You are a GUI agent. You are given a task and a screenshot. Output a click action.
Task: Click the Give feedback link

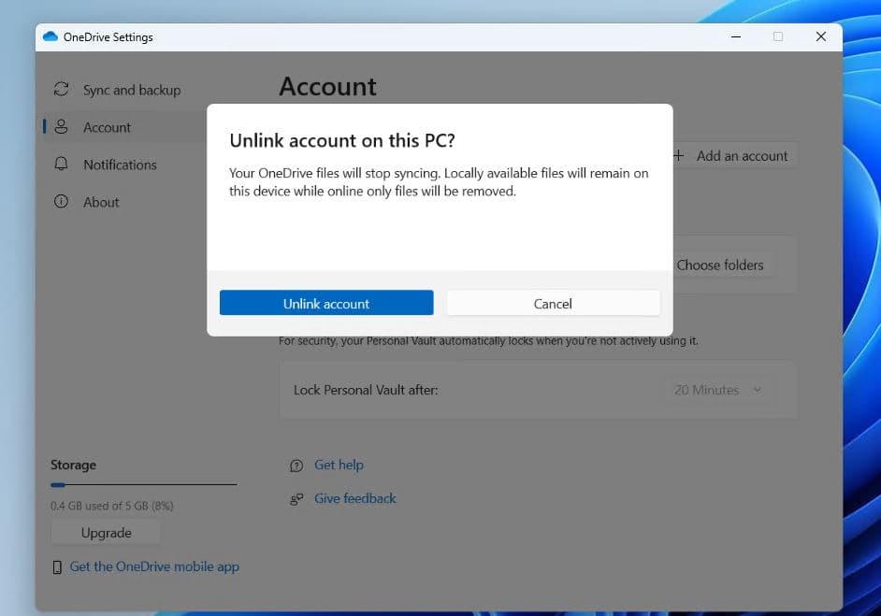click(355, 498)
